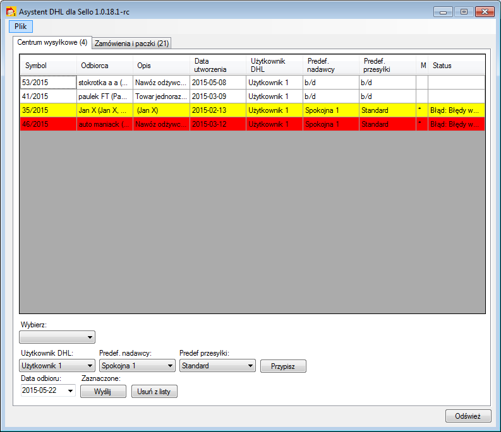Switch to Zamówienia i paczki (21) tab
This screenshot has height=432, width=501.
coord(131,44)
